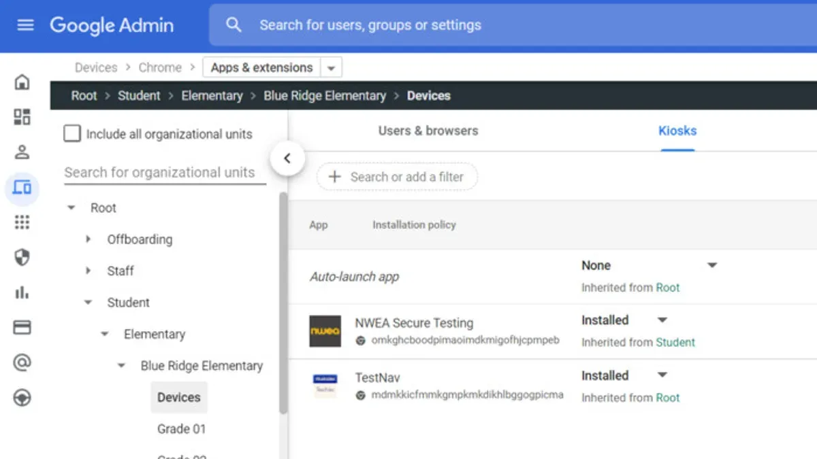Click Chrome in top breadcrumb
The image size is (817, 459).
click(x=160, y=67)
